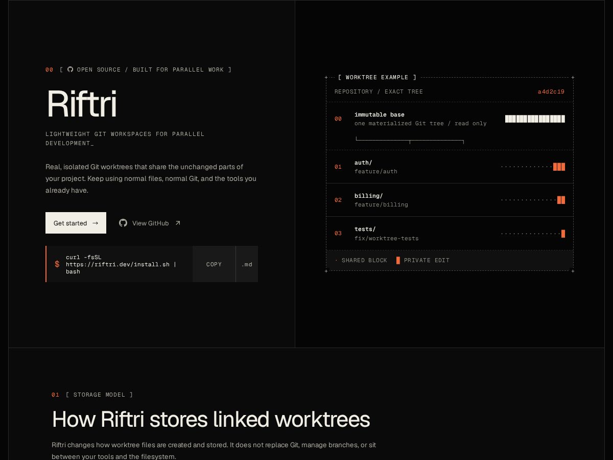Screen dimensions: 613x460
Task: Click the fix/worktree-tests branch name
Action: [386, 238]
